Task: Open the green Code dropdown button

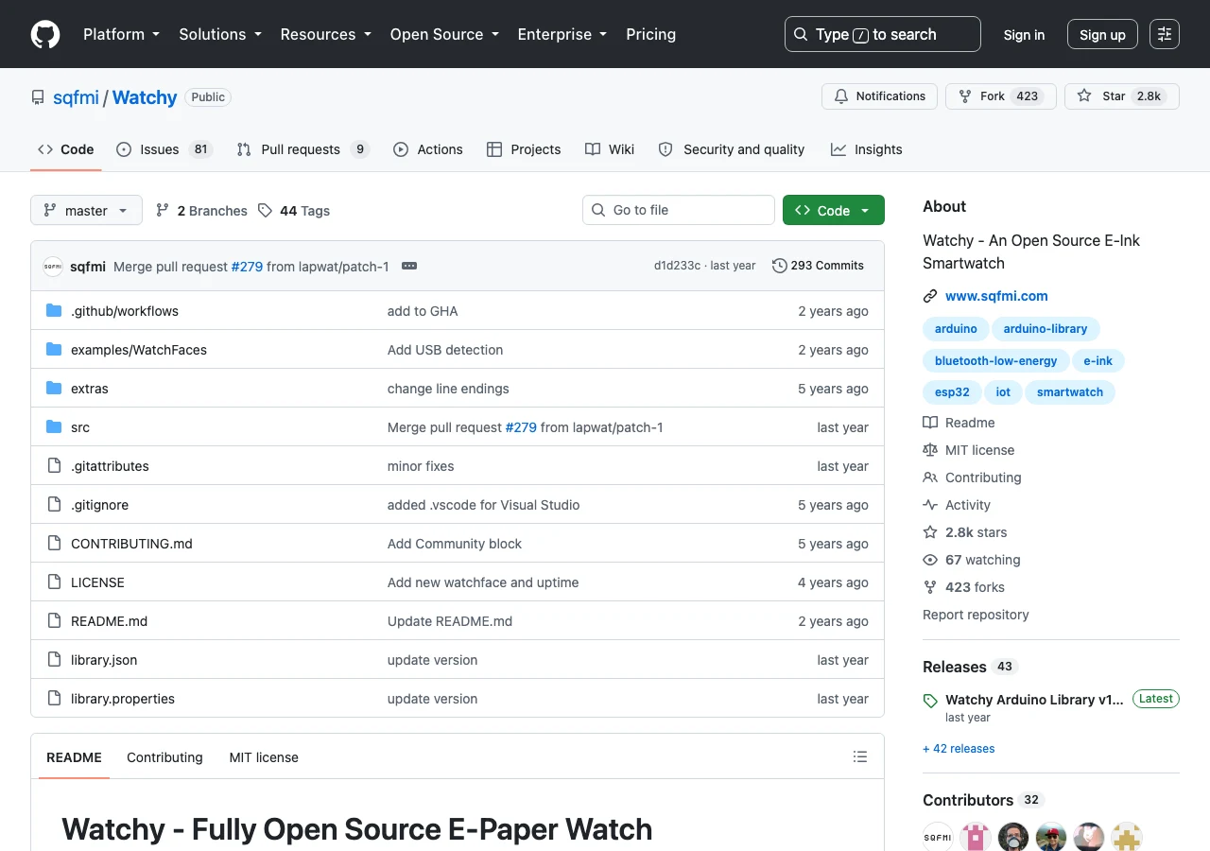Action: [x=833, y=210]
